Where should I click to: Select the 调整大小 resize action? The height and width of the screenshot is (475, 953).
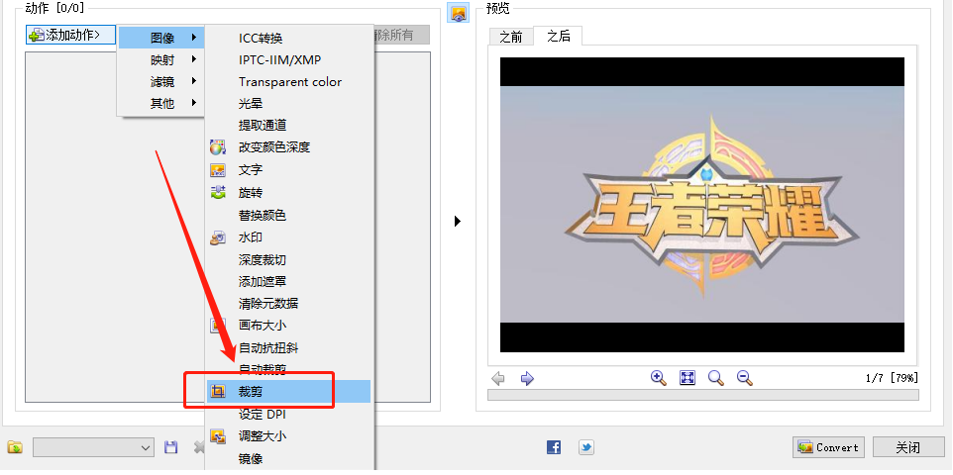[x=262, y=436]
